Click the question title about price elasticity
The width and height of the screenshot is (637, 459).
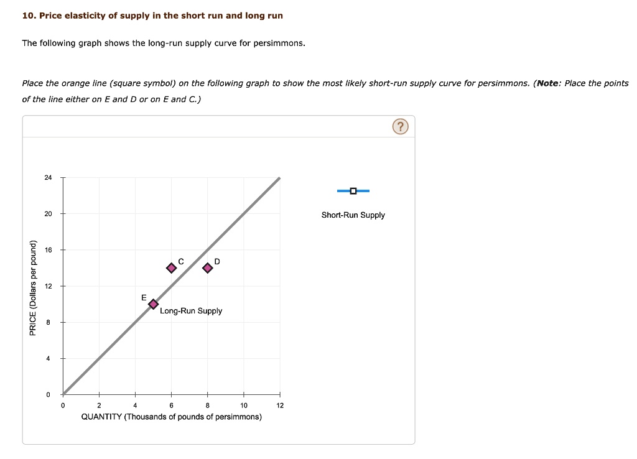pyautogui.click(x=152, y=15)
